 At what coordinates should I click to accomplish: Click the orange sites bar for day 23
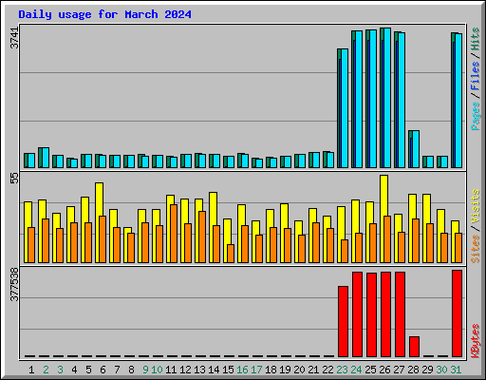(345, 251)
